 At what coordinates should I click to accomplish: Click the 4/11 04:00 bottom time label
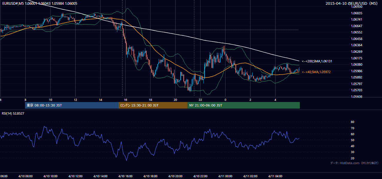[275, 176]
